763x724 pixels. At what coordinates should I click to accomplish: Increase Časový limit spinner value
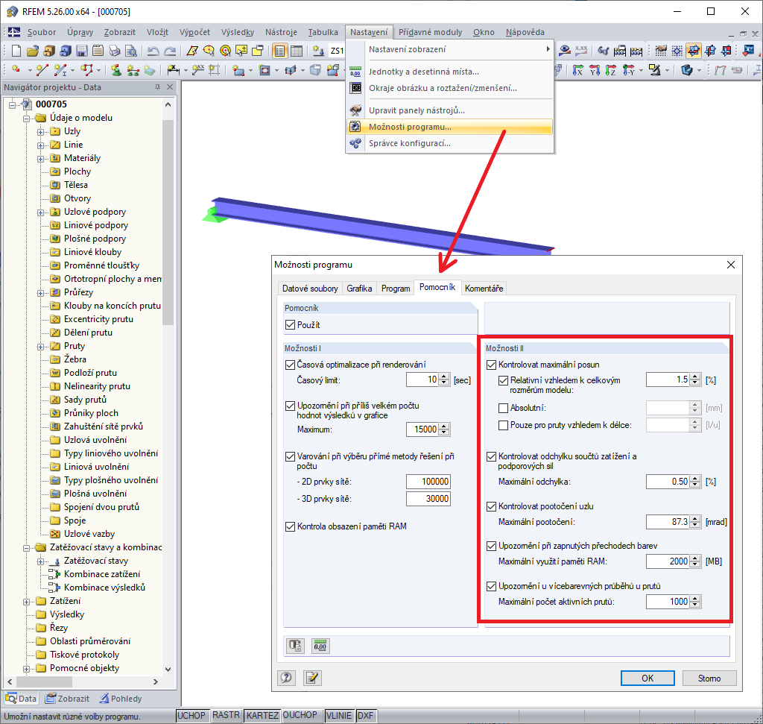tap(444, 377)
